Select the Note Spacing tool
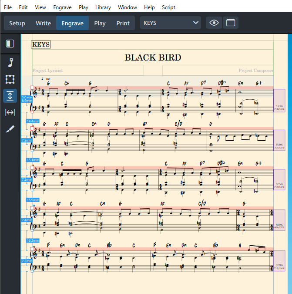292x294 pixels. pos(10,112)
